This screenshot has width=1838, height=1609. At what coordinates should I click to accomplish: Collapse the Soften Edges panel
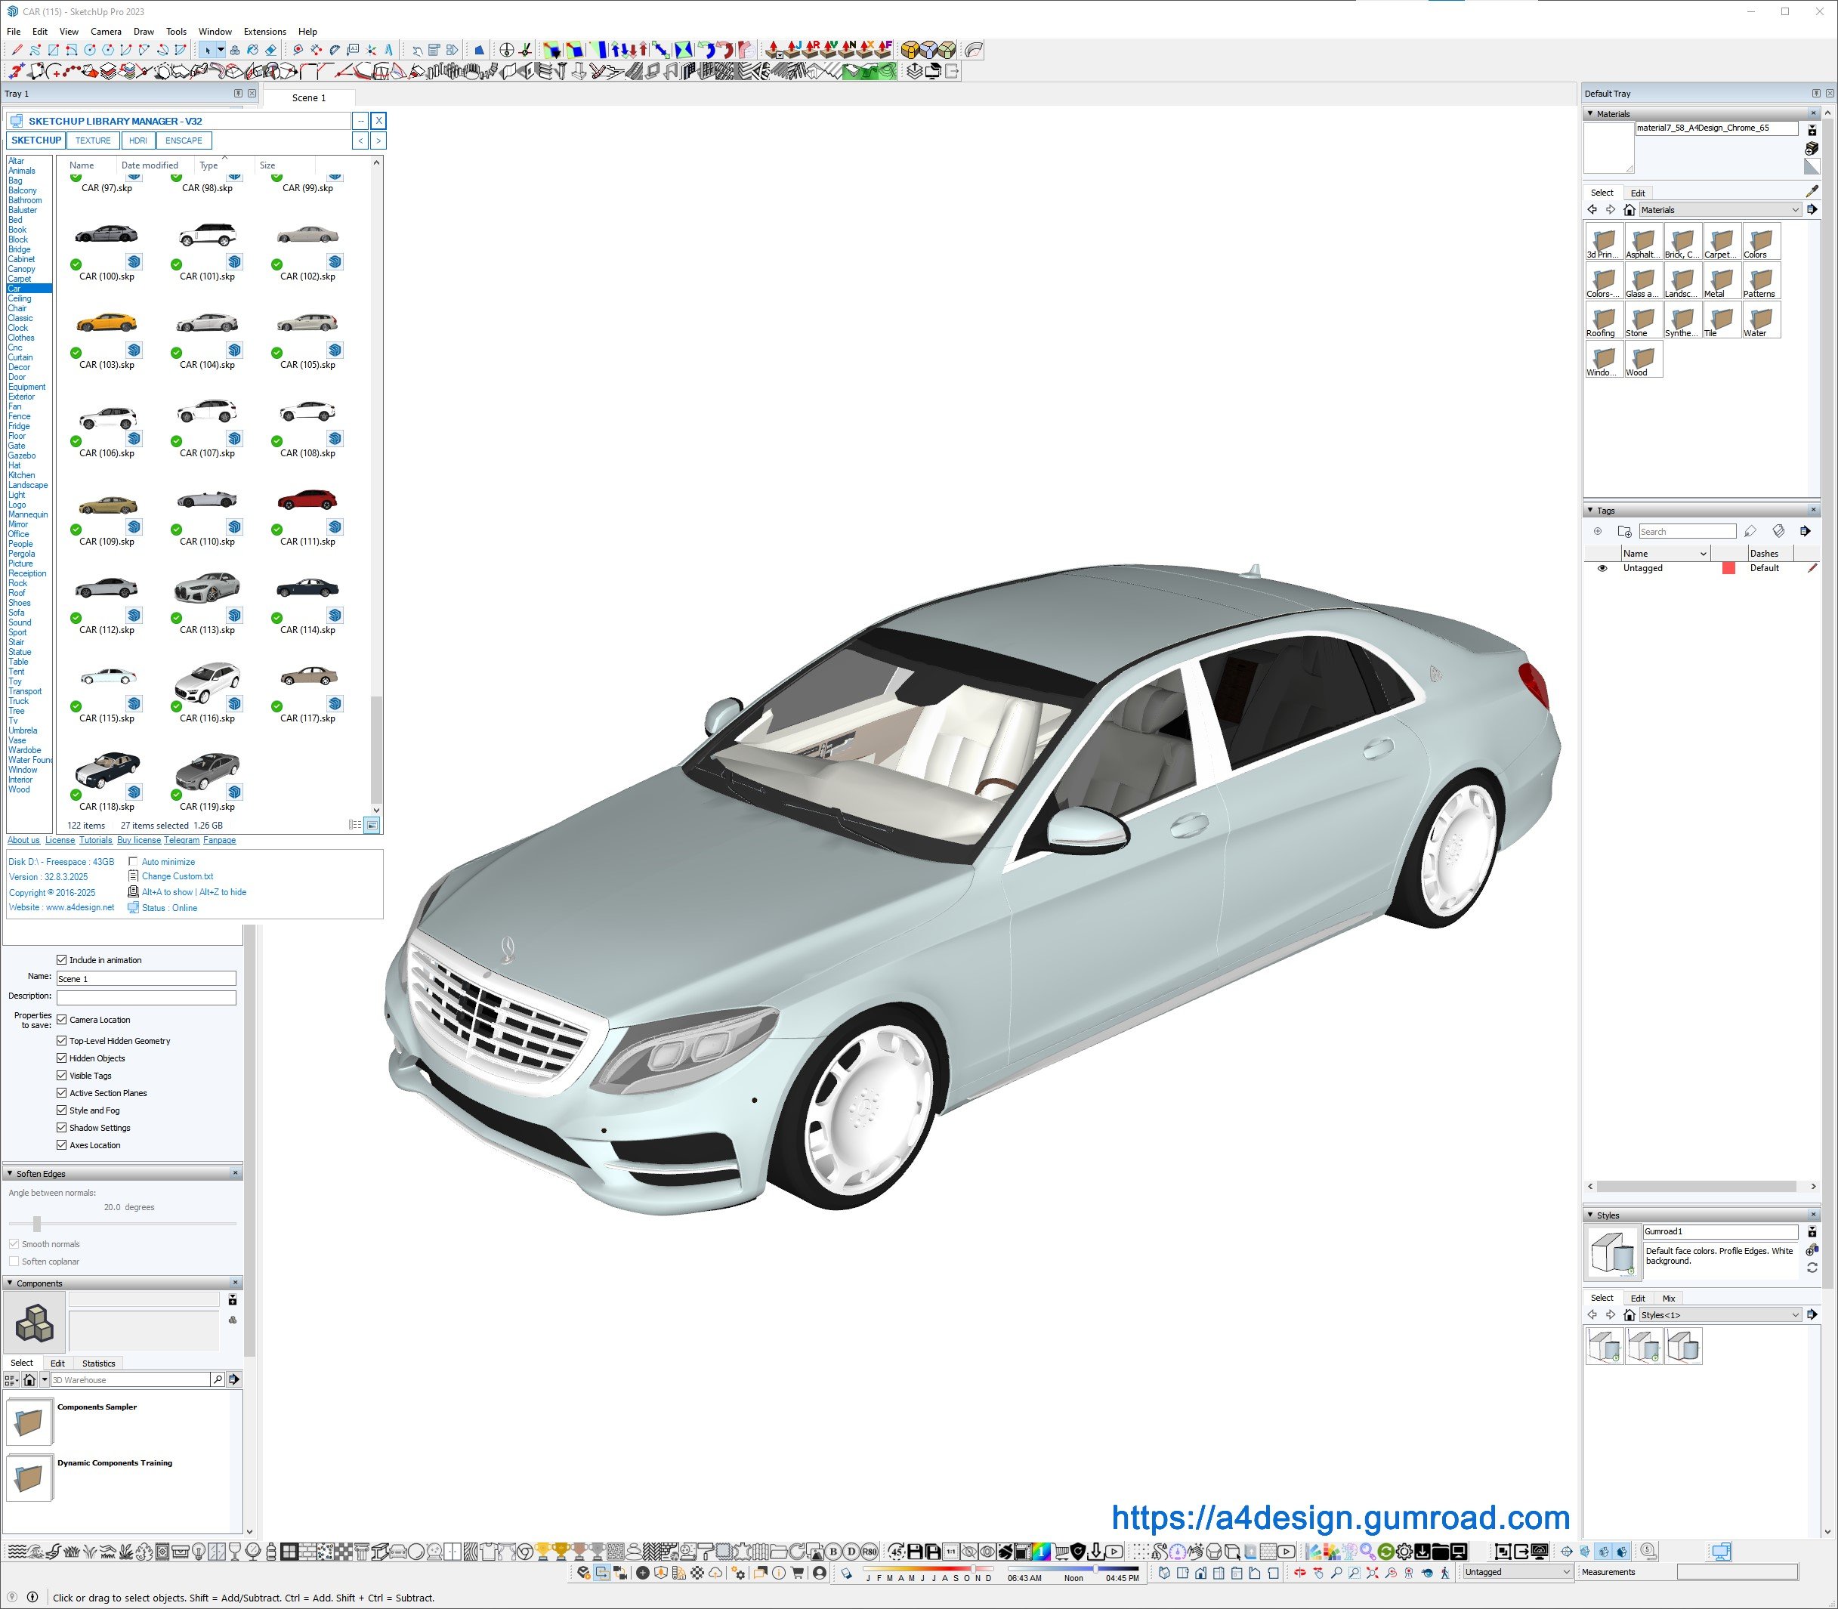pyautogui.click(x=10, y=1174)
